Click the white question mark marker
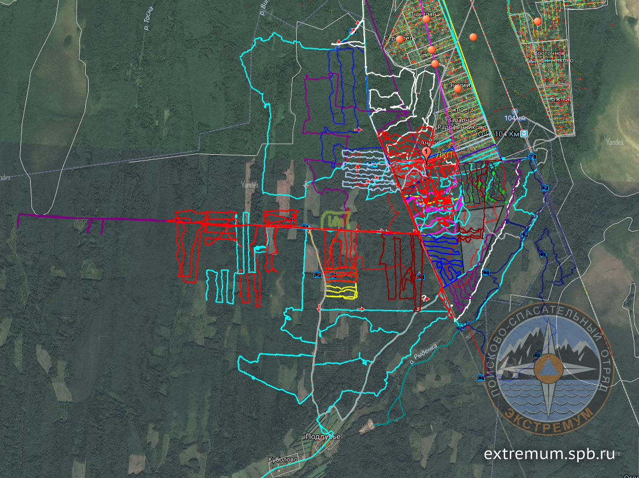 pos(424,298)
